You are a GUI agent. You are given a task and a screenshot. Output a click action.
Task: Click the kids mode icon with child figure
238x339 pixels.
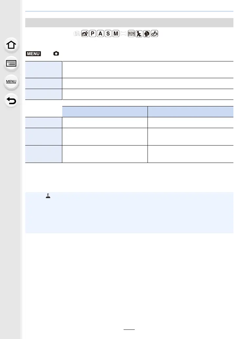pos(139,34)
